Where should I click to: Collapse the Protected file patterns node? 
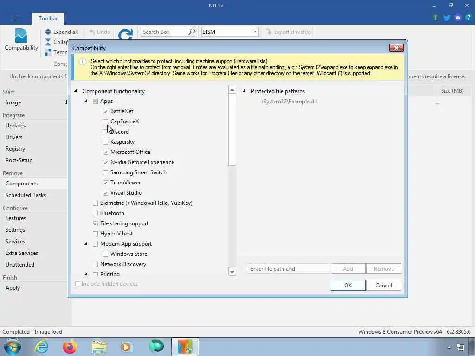(244, 91)
